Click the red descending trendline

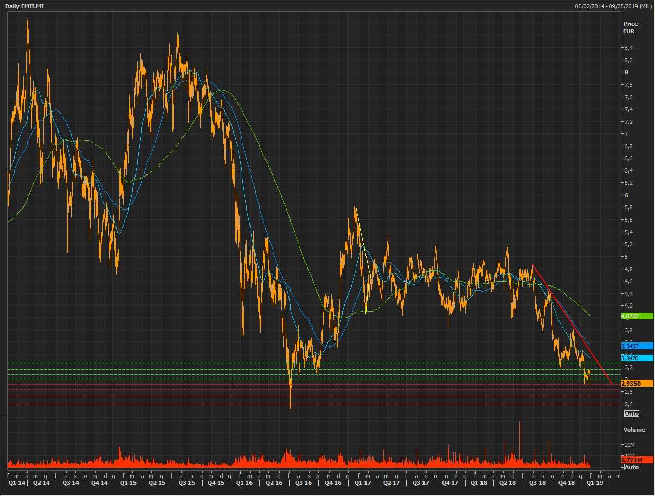(572, 325)
